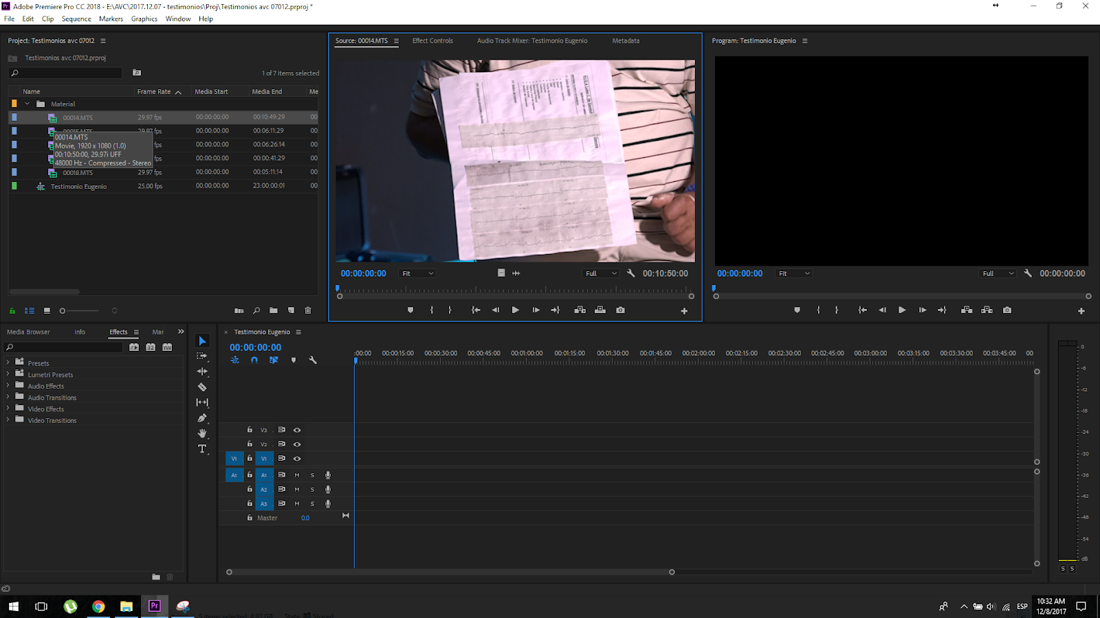The width and height of the screenshot is (1100, 618).
Task: Click Drag Video Only icon in Source
Action: 501,273
